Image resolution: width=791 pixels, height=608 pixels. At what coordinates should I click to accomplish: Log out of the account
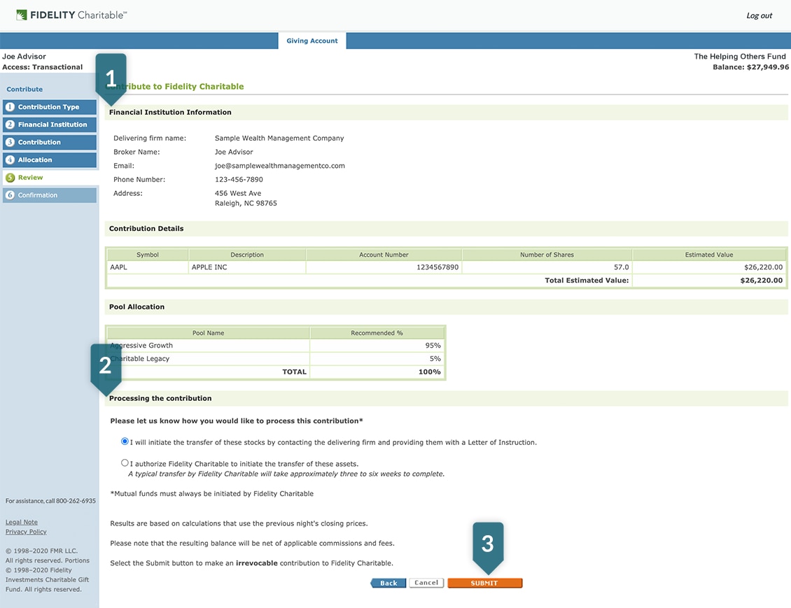pos(759,15)
